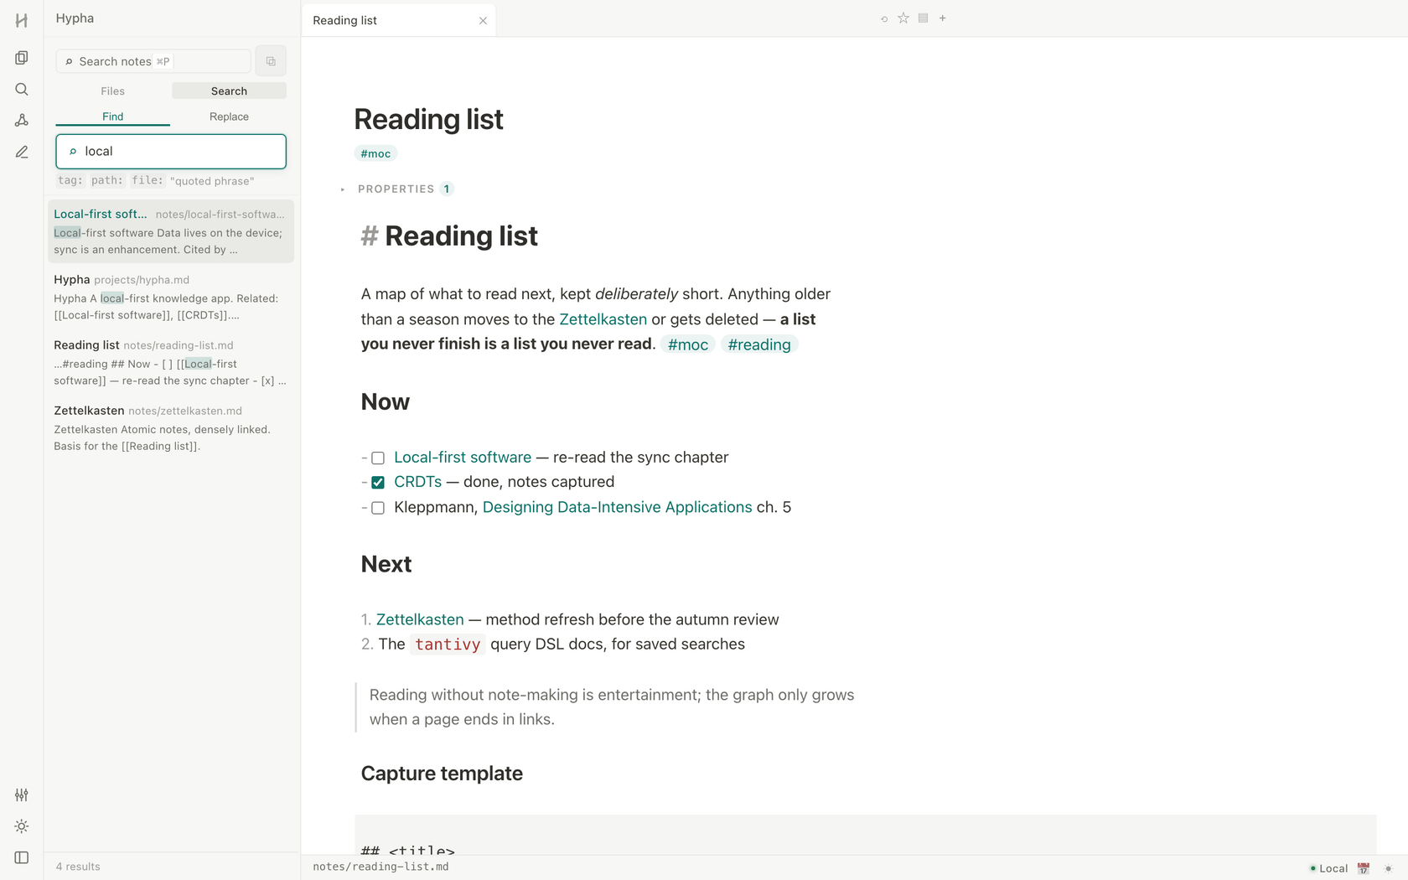Follow the Local-first software link

click(x=463, y=458)
